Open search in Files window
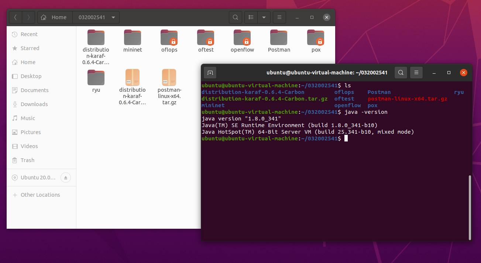The height and width of the screenshot is (263, 481). click(235, 17)
